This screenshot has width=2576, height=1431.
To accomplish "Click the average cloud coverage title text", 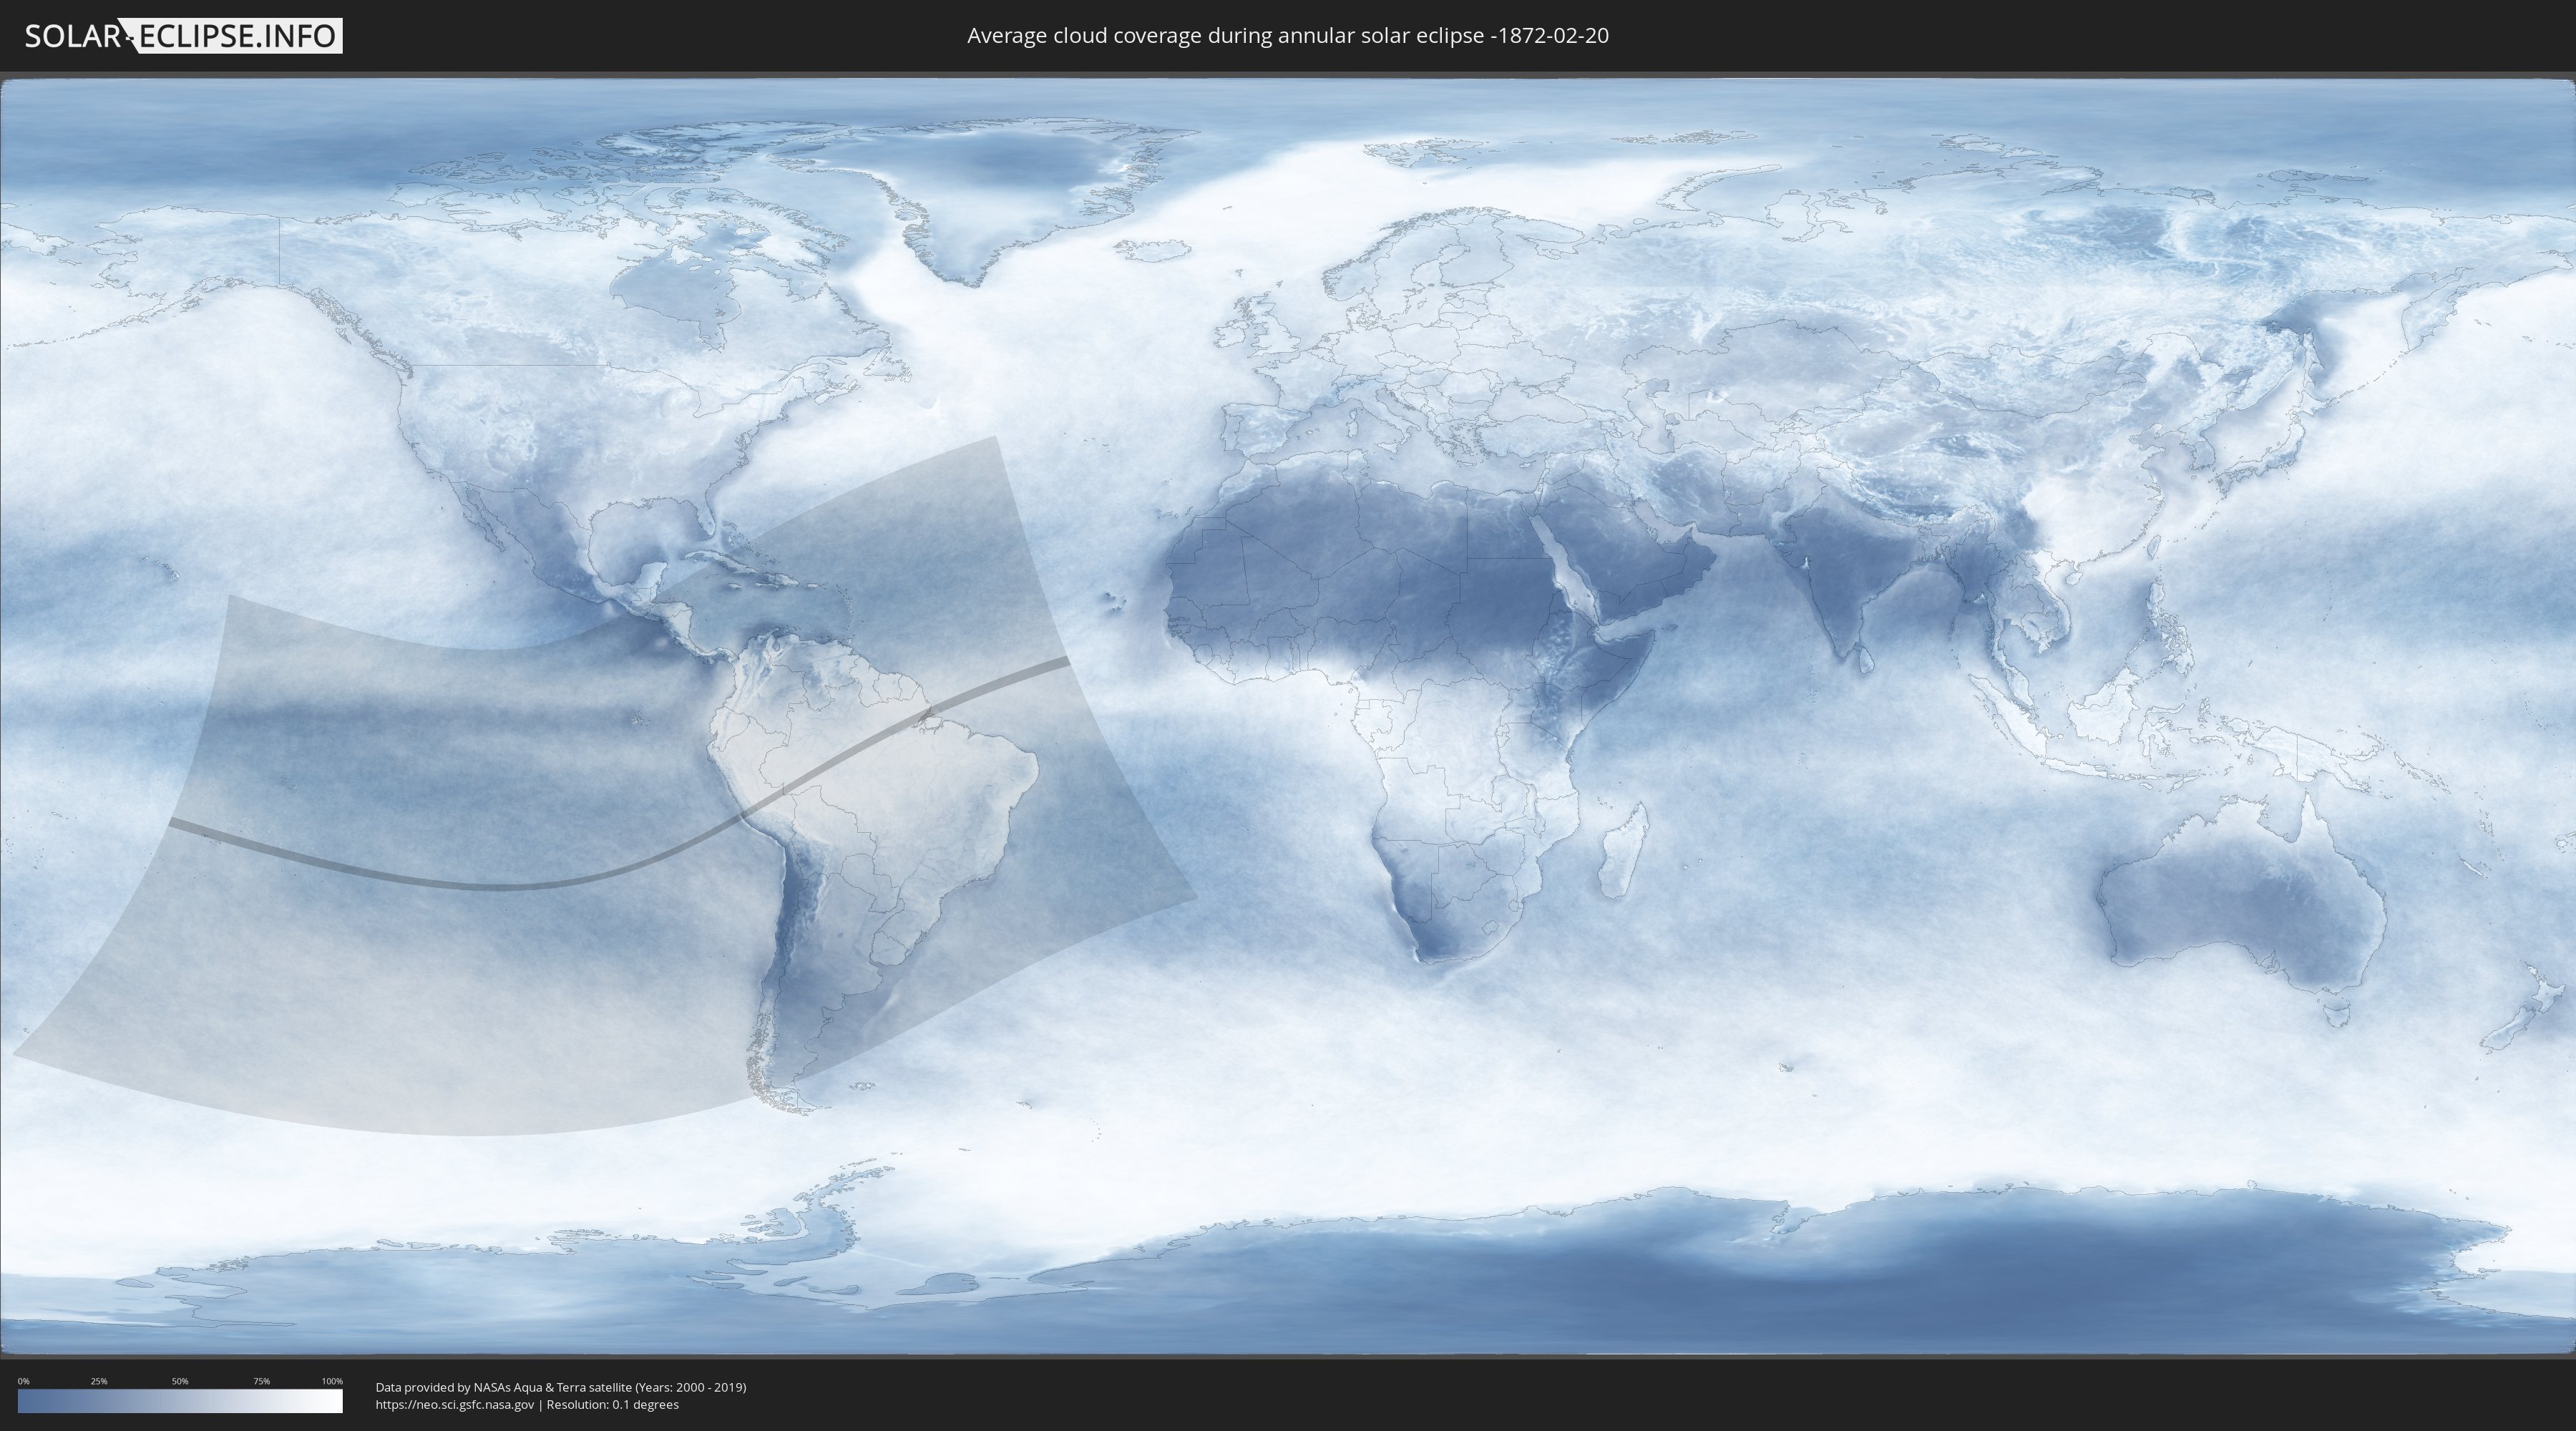I will [1287, 36].
